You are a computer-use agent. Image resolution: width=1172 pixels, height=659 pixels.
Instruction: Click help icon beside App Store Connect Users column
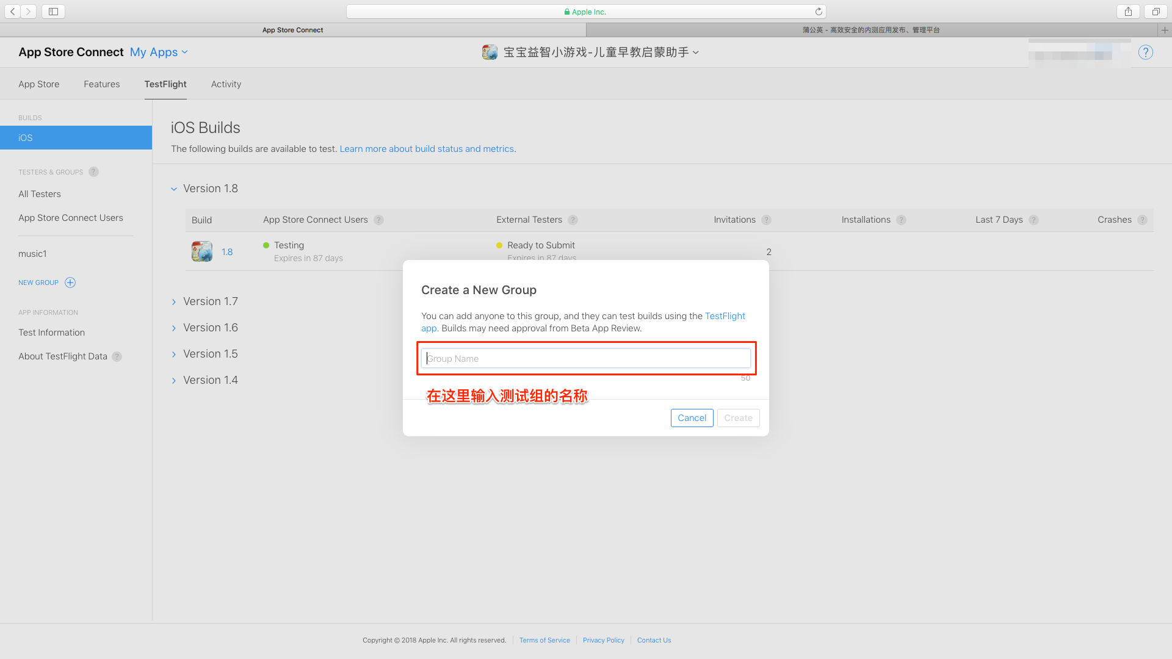click(x=378, y=220)
